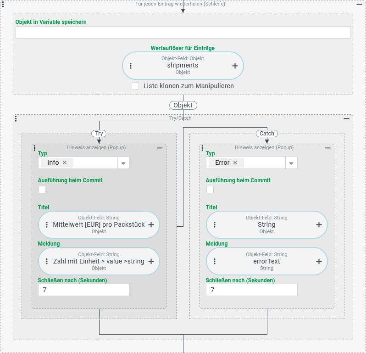
Task: Toggle Ausführung beim Commit in Try popup
Action: (42, 190)
